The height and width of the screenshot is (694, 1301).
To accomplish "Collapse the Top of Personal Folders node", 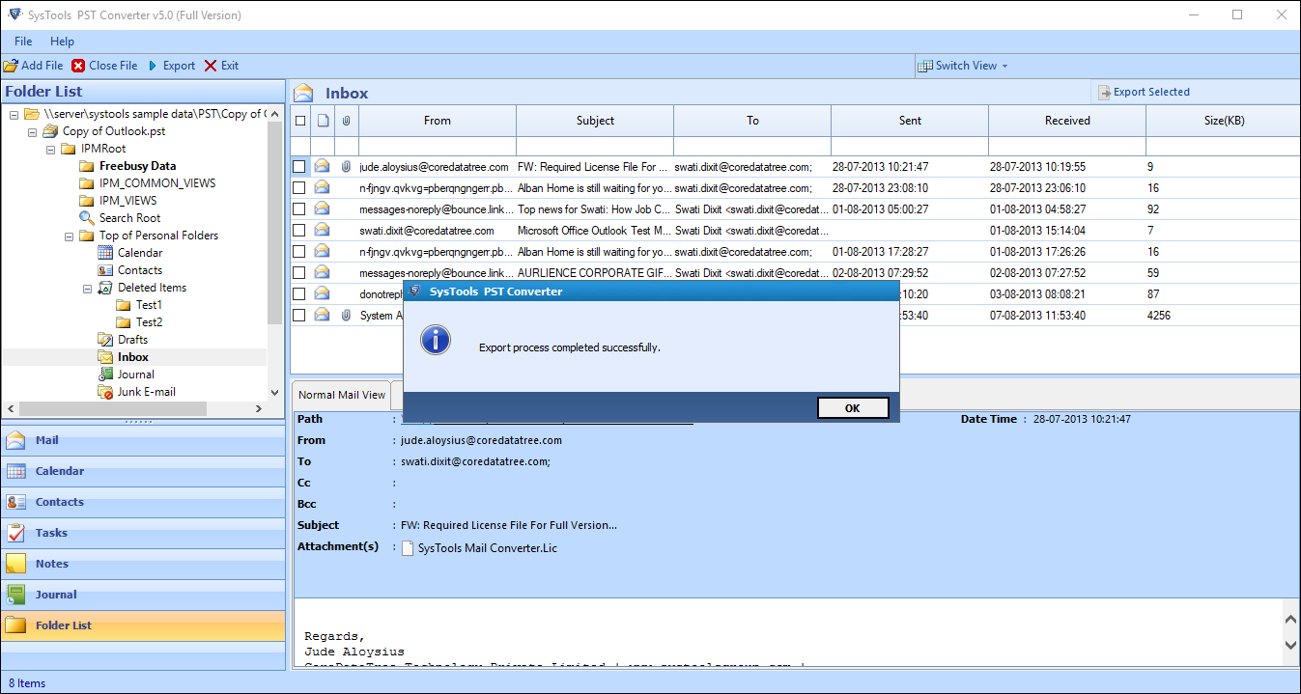I will point(70,236).
